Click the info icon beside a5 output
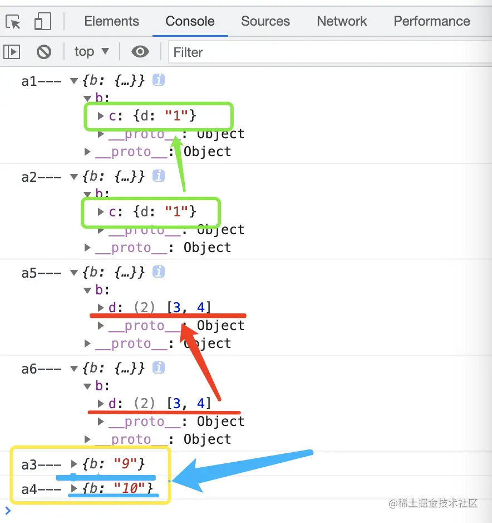Screen dimensions: 492x523 [159, 272]
